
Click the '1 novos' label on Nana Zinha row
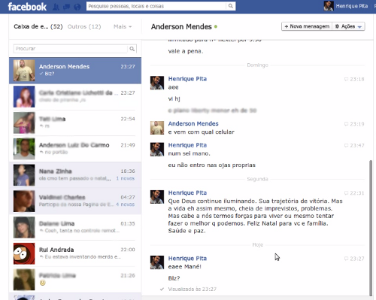pyautogui.click(x=125, y=178)
